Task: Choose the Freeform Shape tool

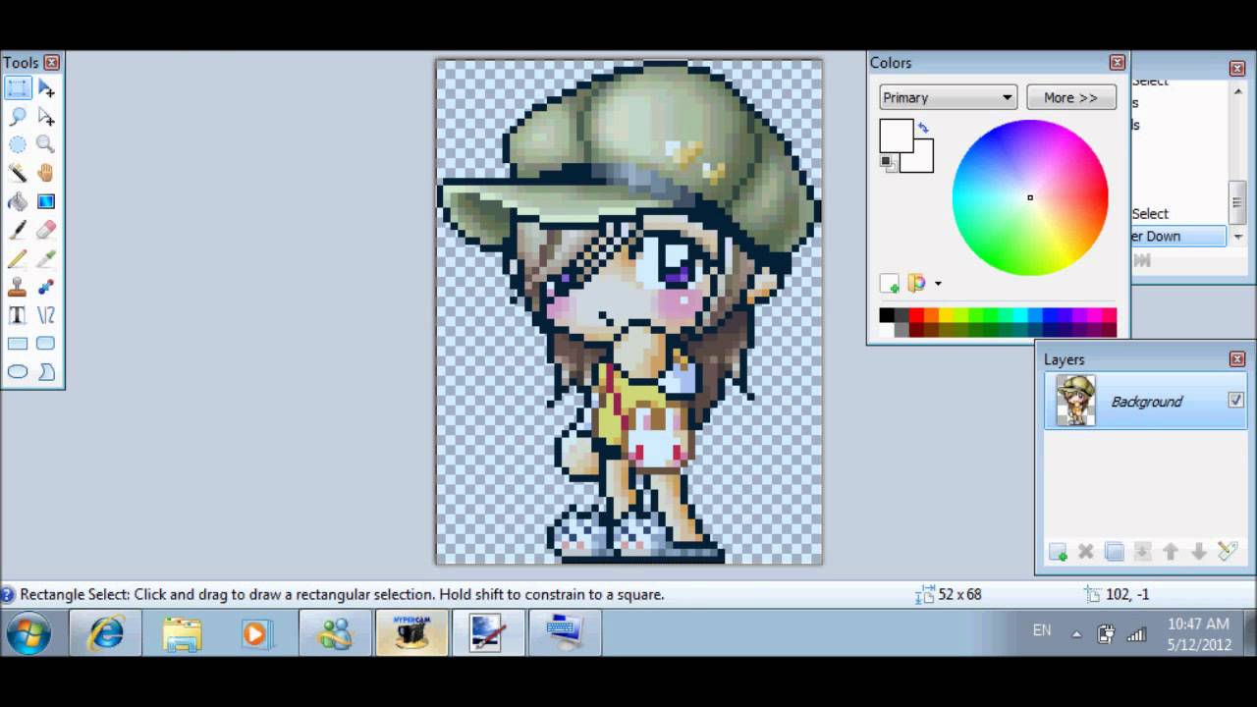Action: point(46,372)
